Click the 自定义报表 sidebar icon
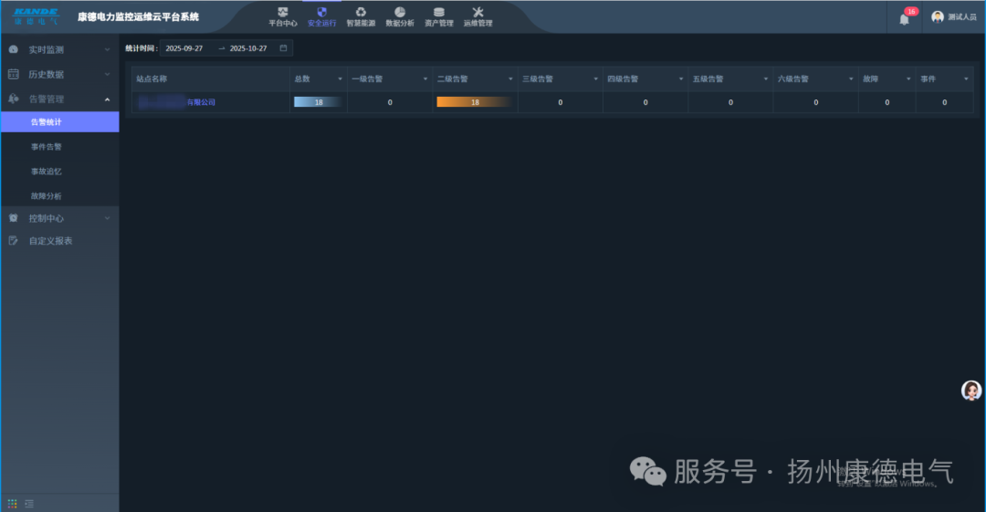Viewport: 986px width, 512px height. coord(13,241)
